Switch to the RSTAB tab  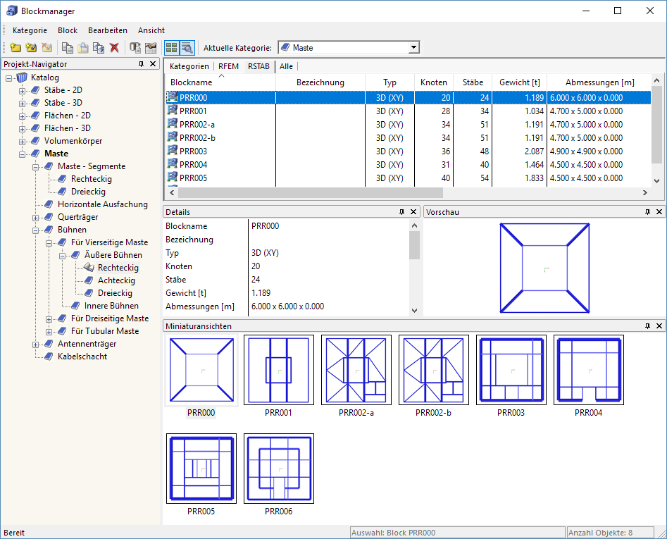[258, 66]
